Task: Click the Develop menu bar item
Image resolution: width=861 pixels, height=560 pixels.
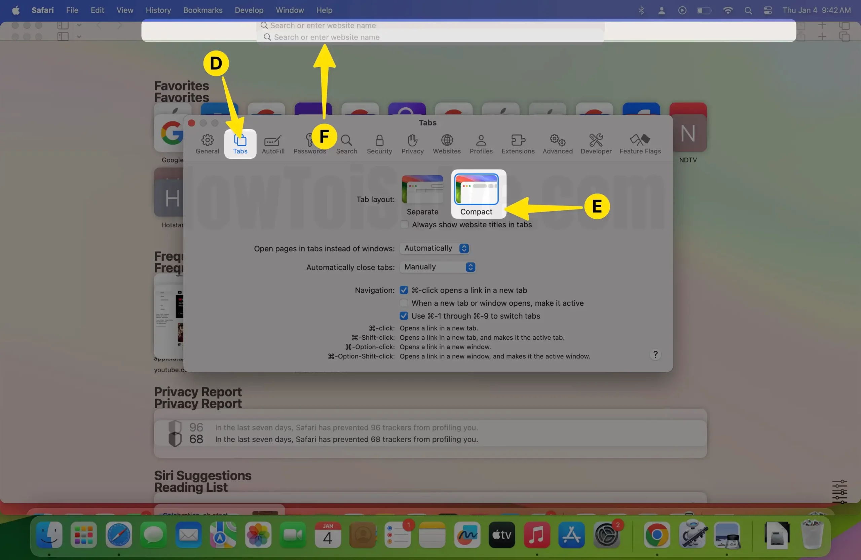Action: click(249, 10)
